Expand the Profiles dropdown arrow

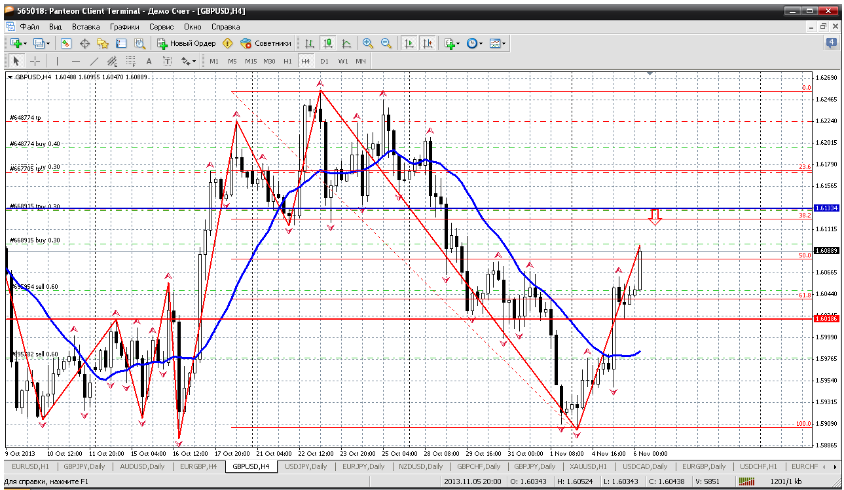click(48, 43)
